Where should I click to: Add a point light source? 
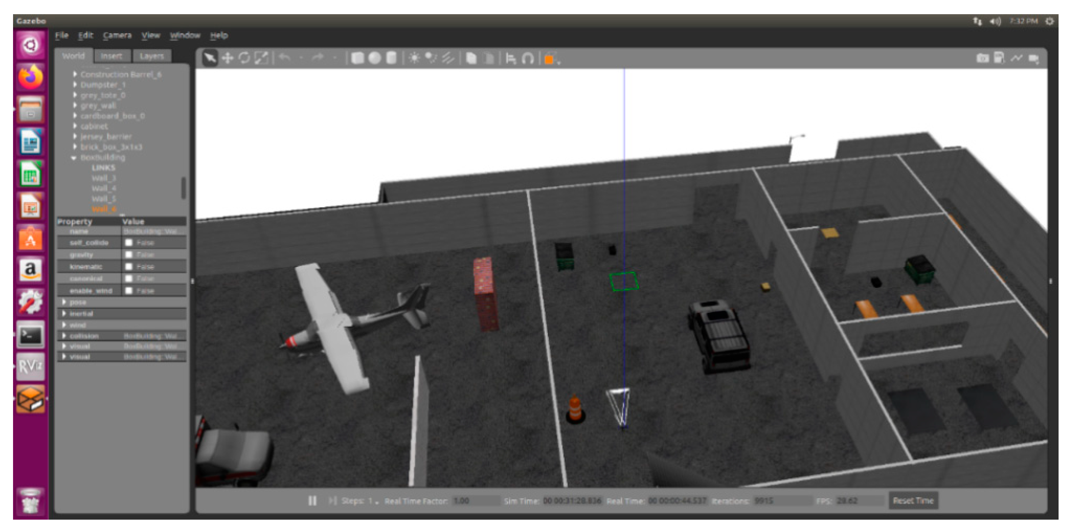coord(414,58)
